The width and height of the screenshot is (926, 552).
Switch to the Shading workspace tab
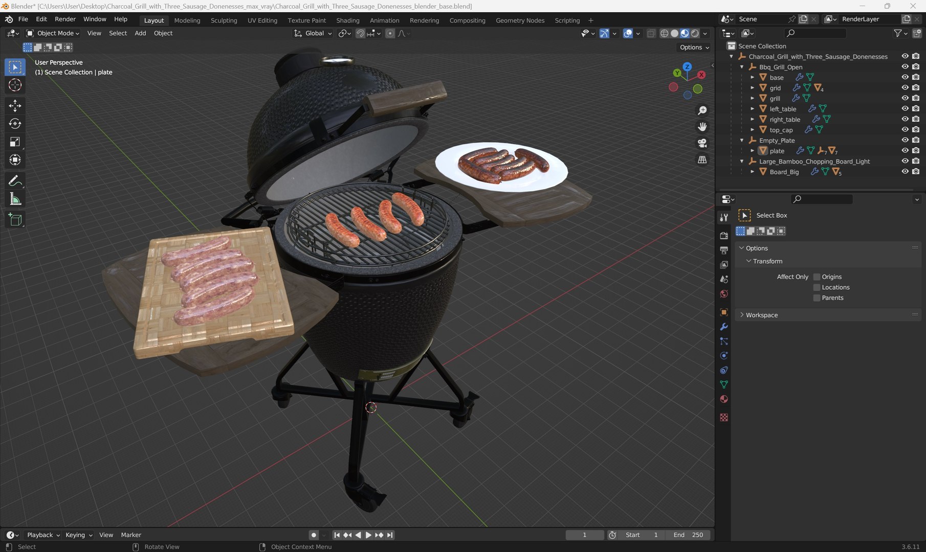(x=347, y=20)
